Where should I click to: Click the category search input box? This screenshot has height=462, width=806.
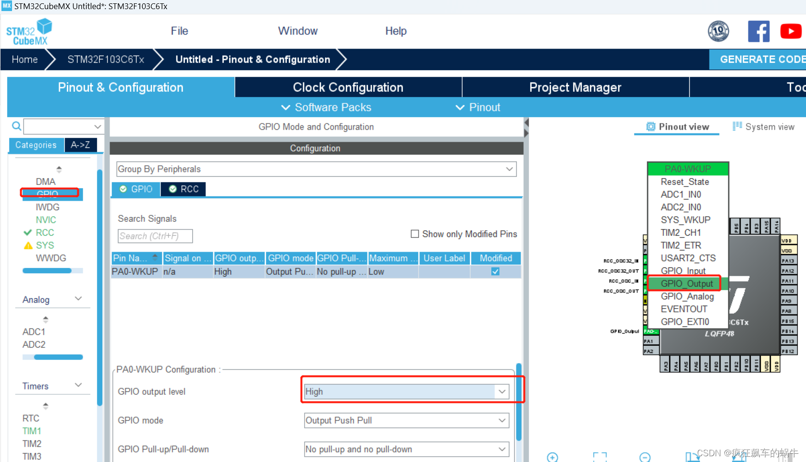59,127
